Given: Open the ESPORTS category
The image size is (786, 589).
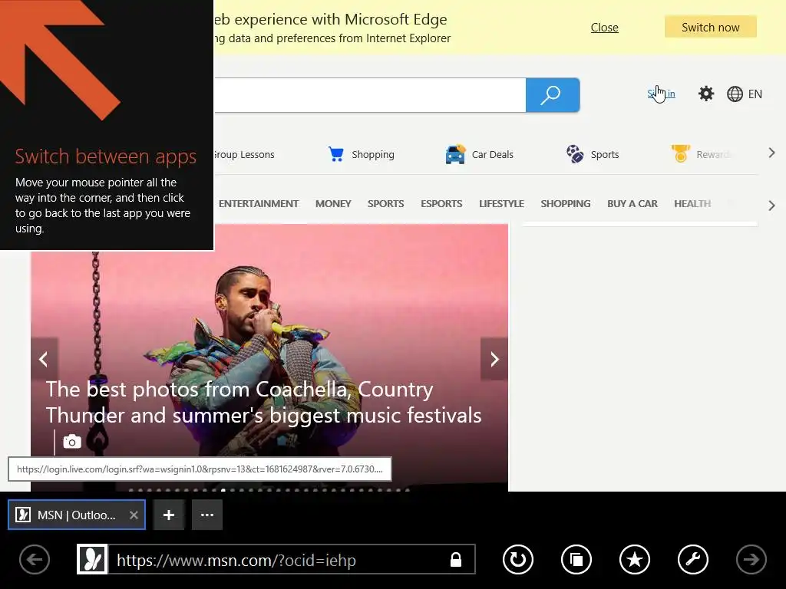Looking at the screenshot, I should click(441, 204).
